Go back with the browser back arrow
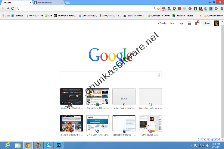Viewport: 224px width, 149px height. point(3,9)
